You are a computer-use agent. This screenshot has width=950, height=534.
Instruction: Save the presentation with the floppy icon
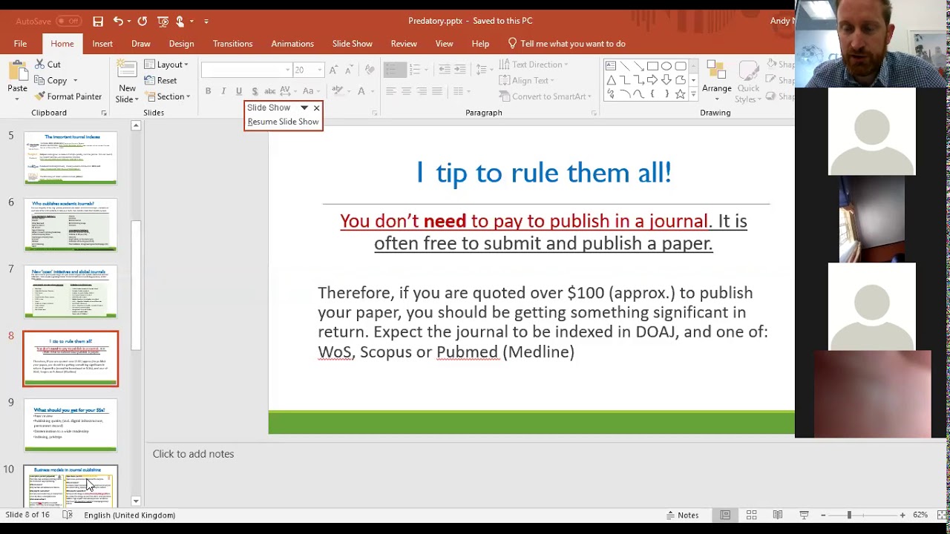98,22
